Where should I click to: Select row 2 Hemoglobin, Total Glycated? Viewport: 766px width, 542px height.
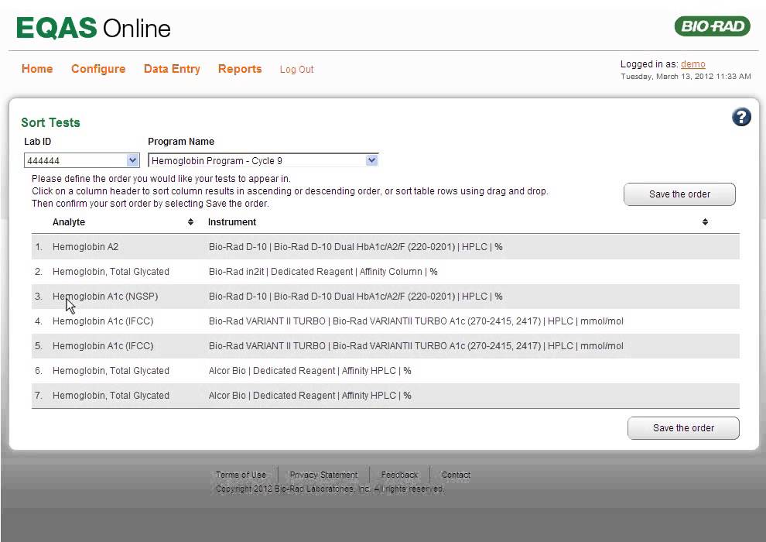385,272
